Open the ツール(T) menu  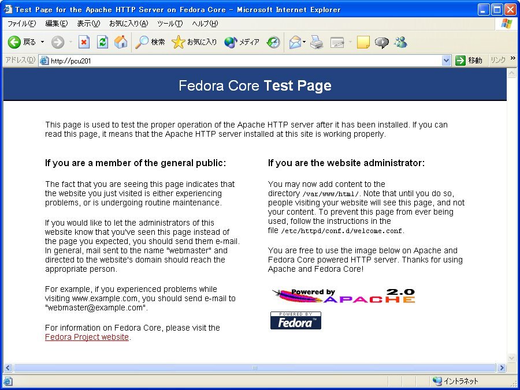coord(170,24)
